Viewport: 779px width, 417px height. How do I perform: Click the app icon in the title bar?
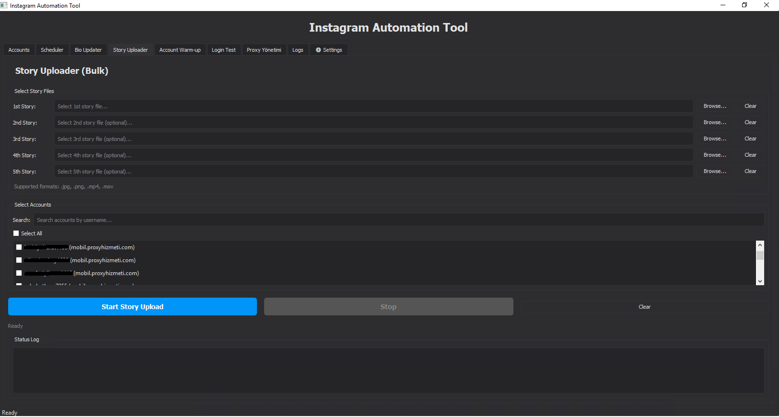click(x=4, y=5)
